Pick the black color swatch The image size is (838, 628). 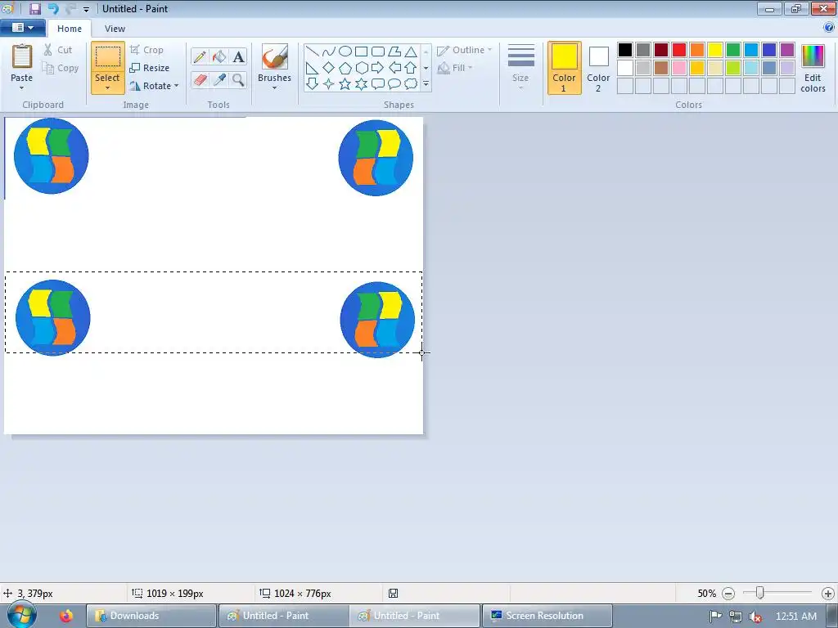point(625,50)
